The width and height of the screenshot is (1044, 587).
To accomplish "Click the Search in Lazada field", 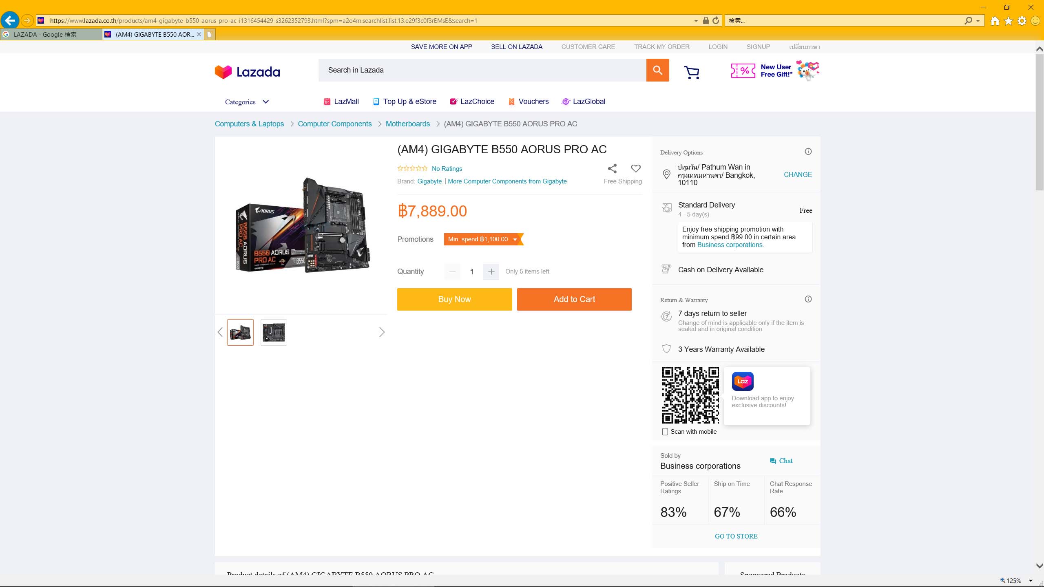I will [x=482, y=70].
